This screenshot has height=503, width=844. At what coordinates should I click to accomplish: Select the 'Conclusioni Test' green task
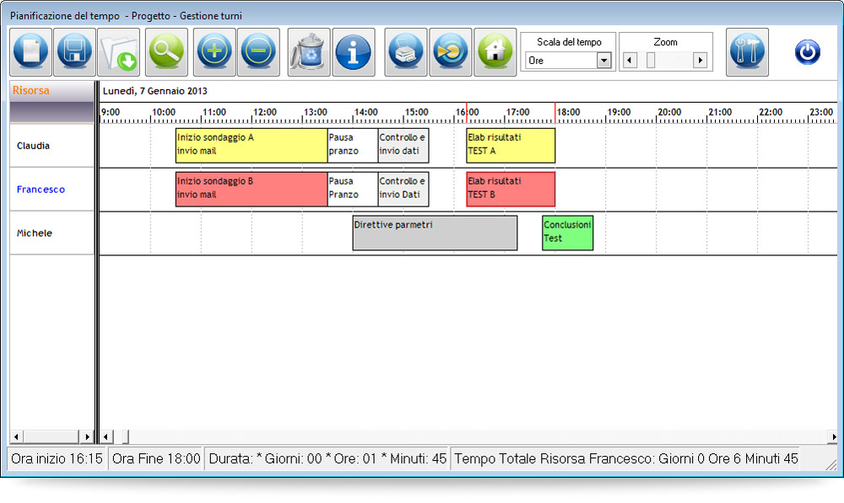point(567,233)
